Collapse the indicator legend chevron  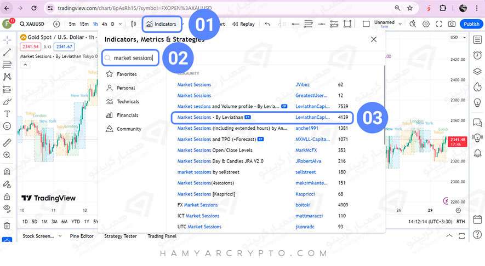[x=24, y=64]
